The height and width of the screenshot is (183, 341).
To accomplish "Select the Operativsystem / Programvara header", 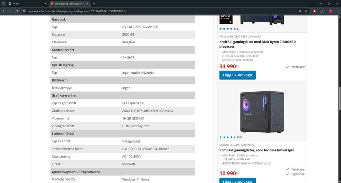I will pos(123,172).
